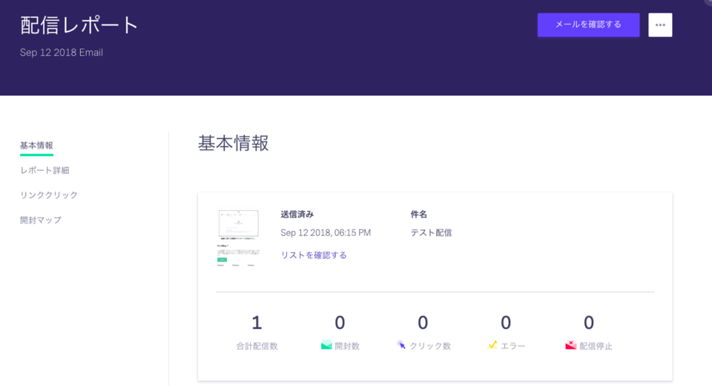Click the 配信停止 label text

point(596,346)
